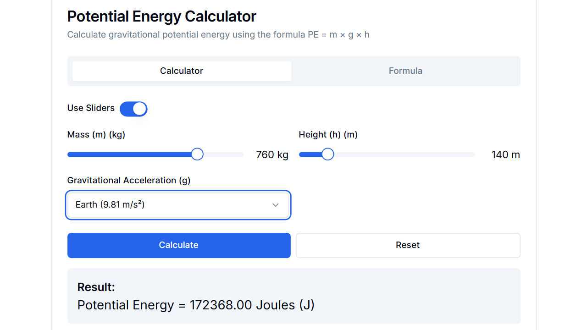Return to the Calculator tab

[182, 71]
